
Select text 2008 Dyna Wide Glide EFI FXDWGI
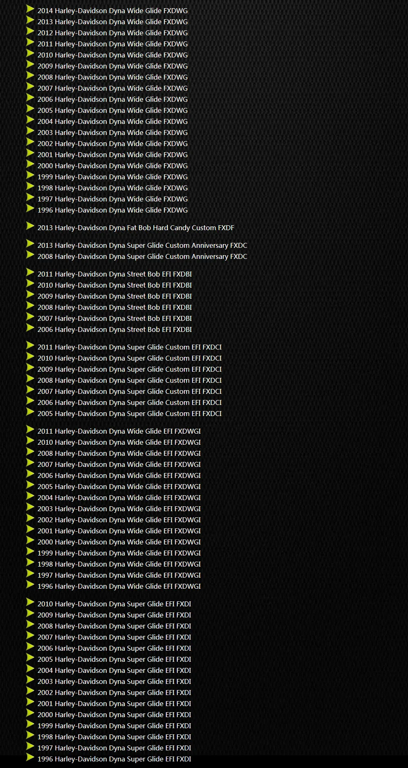[119, 453]
